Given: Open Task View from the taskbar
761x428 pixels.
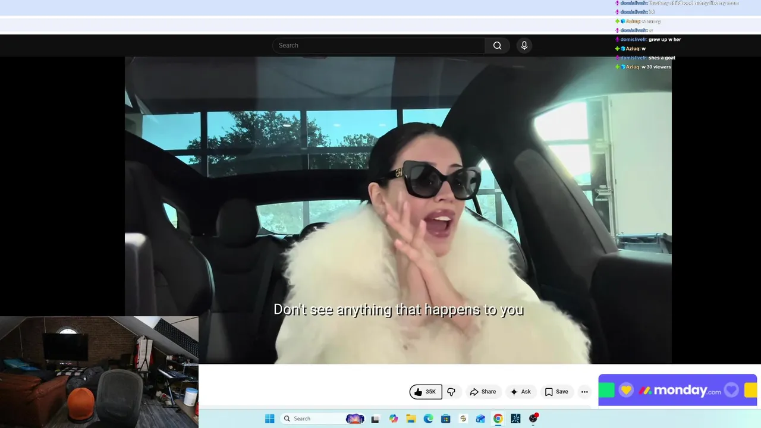Looking at the screenshot, I should [x=375, y=418].
